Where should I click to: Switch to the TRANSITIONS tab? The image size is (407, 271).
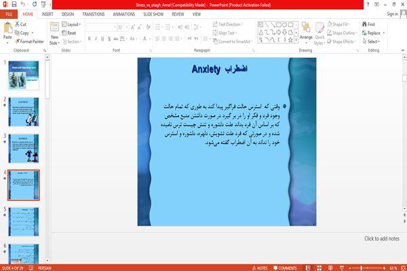tap(94, 14)
